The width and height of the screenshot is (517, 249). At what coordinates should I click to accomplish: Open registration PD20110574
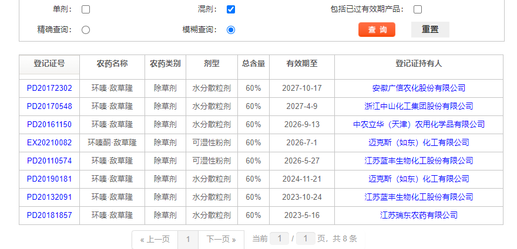pos(49,161)
